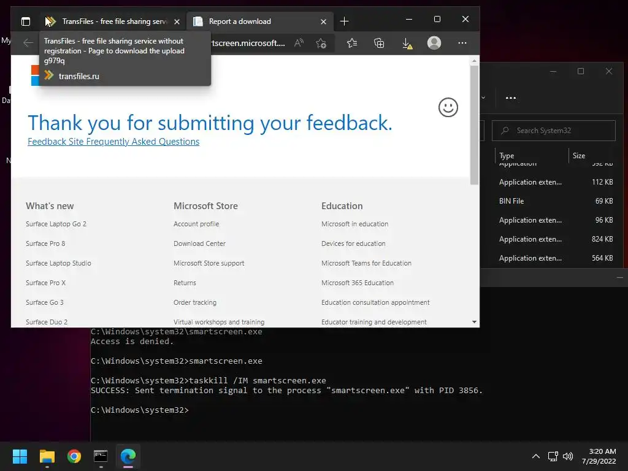Switch to TransFiles file sharing tab
The width and height of the screenshot is (628, 471).
tap(113, 21)
